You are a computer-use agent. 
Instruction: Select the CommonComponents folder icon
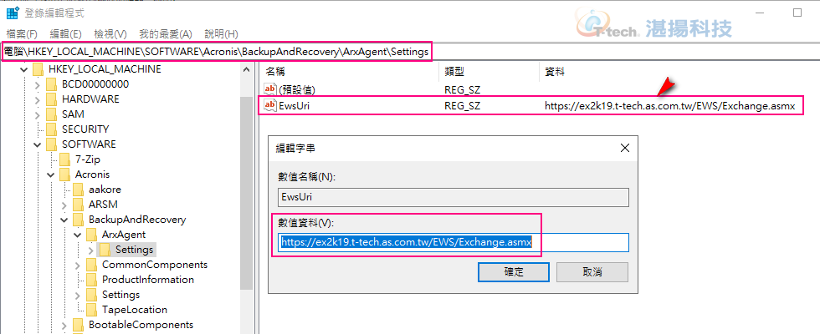[x=92, y=265]
